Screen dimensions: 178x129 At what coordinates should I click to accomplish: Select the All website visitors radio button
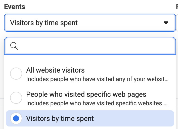point(16,74)
